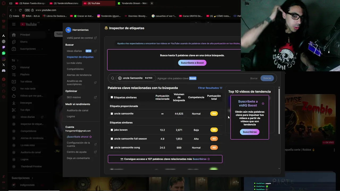Open new browser tab with plus icon
This screenshot has width=340, height=191.
click(x=152, y=3)
